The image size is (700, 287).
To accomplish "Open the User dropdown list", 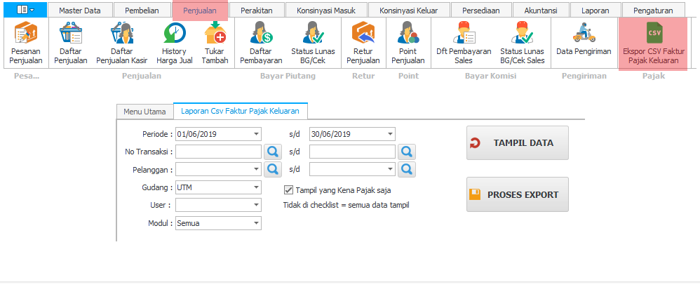I will click(x=256, y=206).
